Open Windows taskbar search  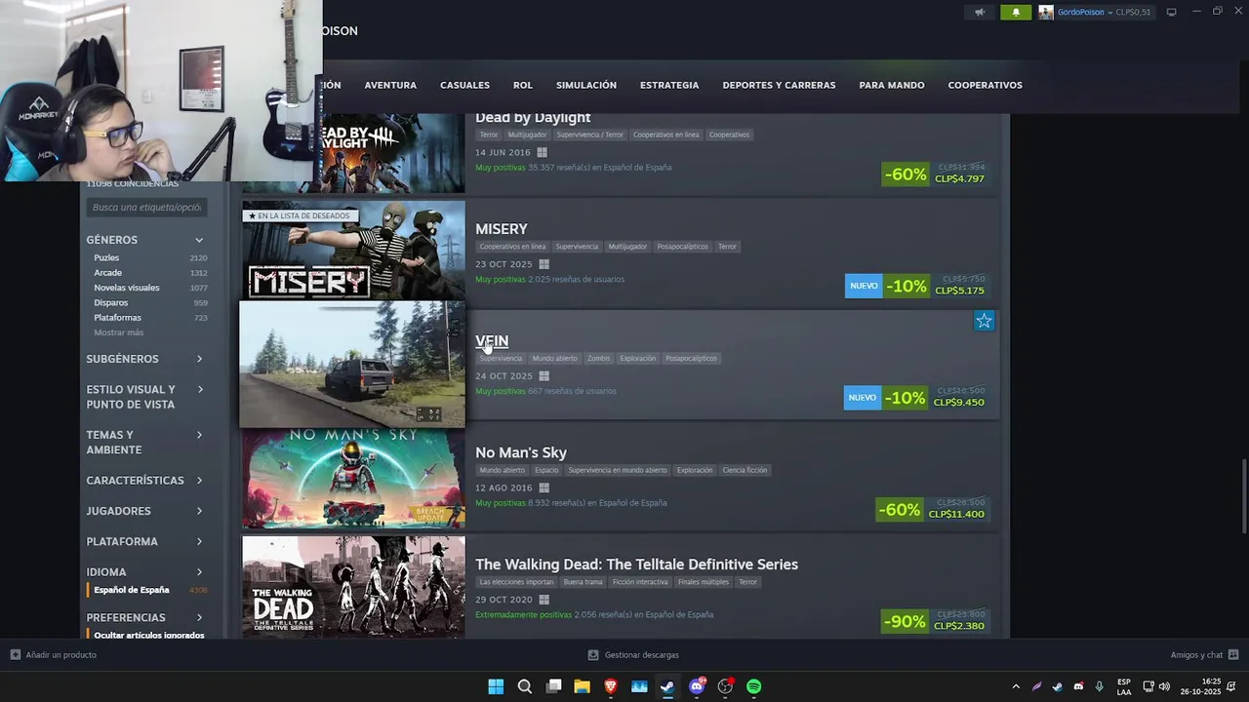click(525, 686)
